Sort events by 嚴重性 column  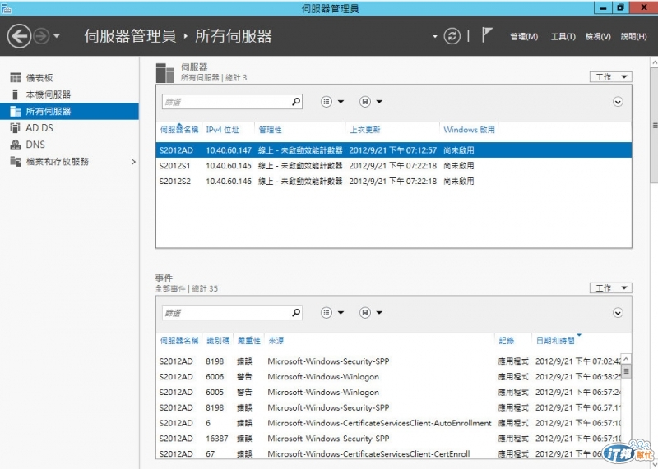pos(249,341)
